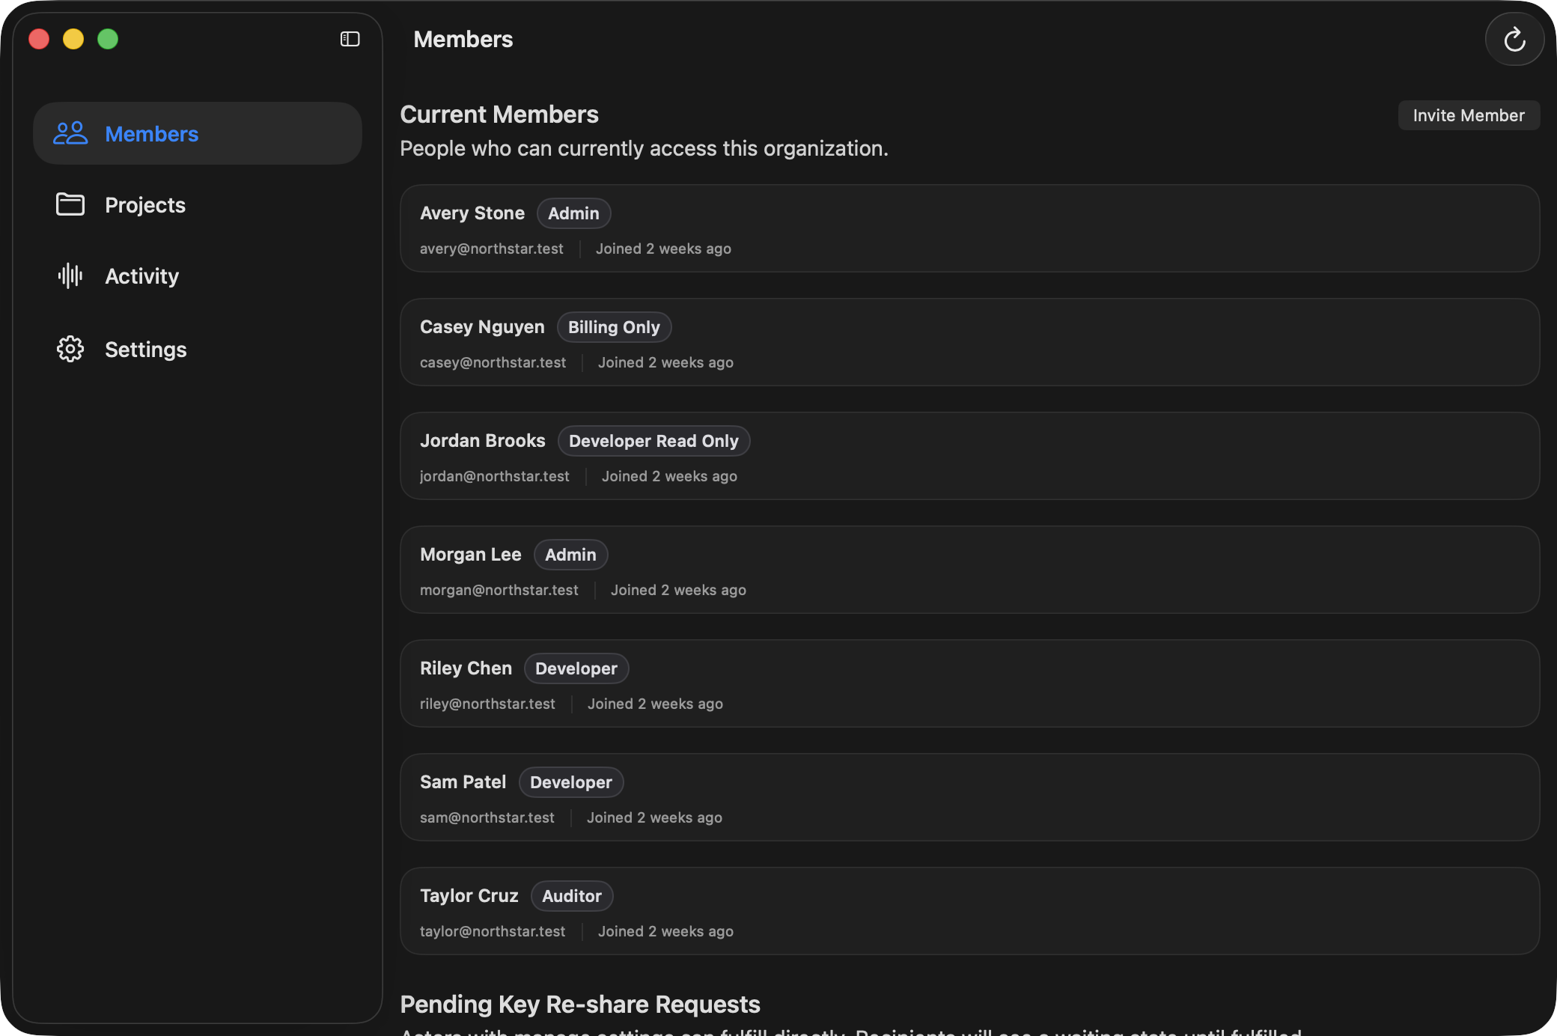Click the gear icon beside Settings
The width and height of the screenshot is (1557, 1036).
click(x=70, y=349)
